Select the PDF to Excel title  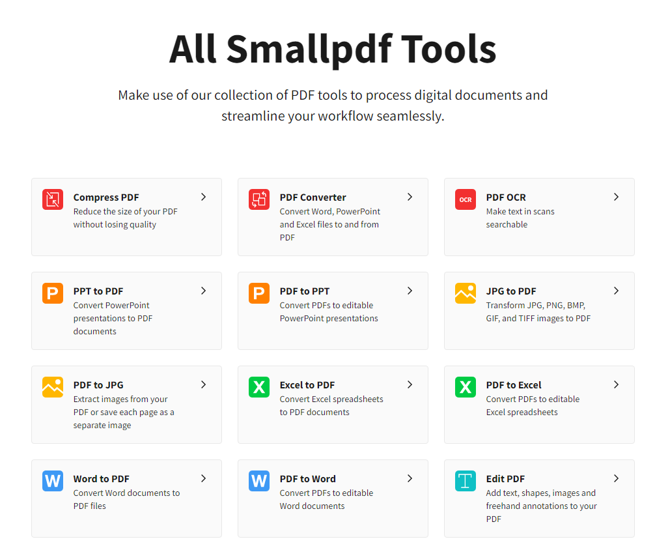[x=514, y=384]
